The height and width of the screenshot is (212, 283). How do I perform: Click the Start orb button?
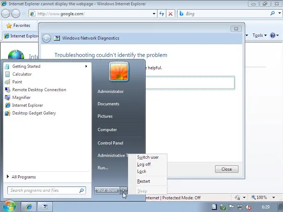(x=10, y=206)
